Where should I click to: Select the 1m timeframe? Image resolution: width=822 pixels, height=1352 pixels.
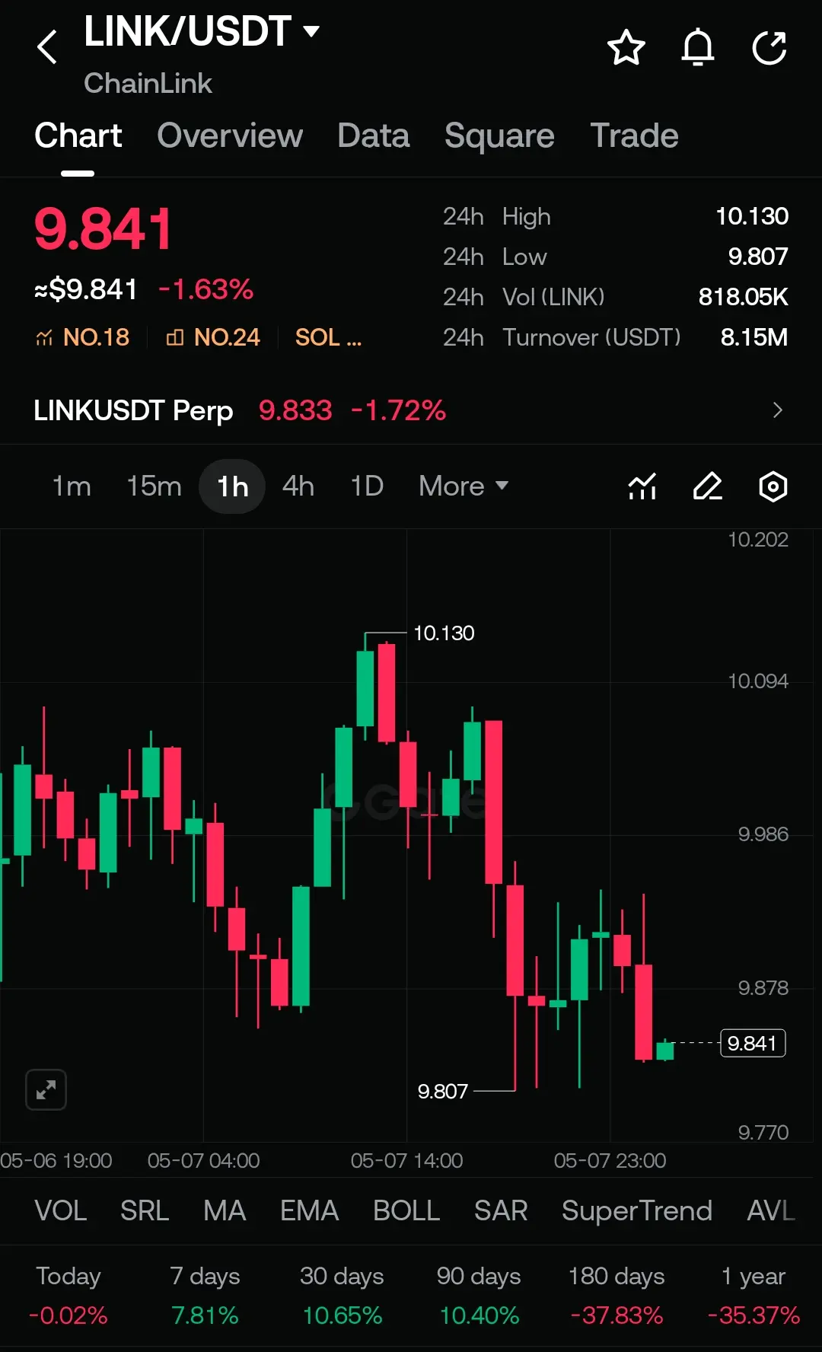click(x=72, y=486)
